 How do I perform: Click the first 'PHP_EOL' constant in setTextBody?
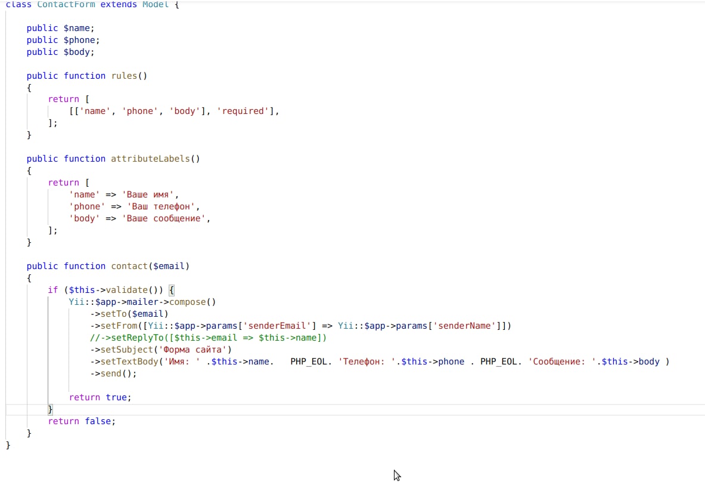[309, 361]
